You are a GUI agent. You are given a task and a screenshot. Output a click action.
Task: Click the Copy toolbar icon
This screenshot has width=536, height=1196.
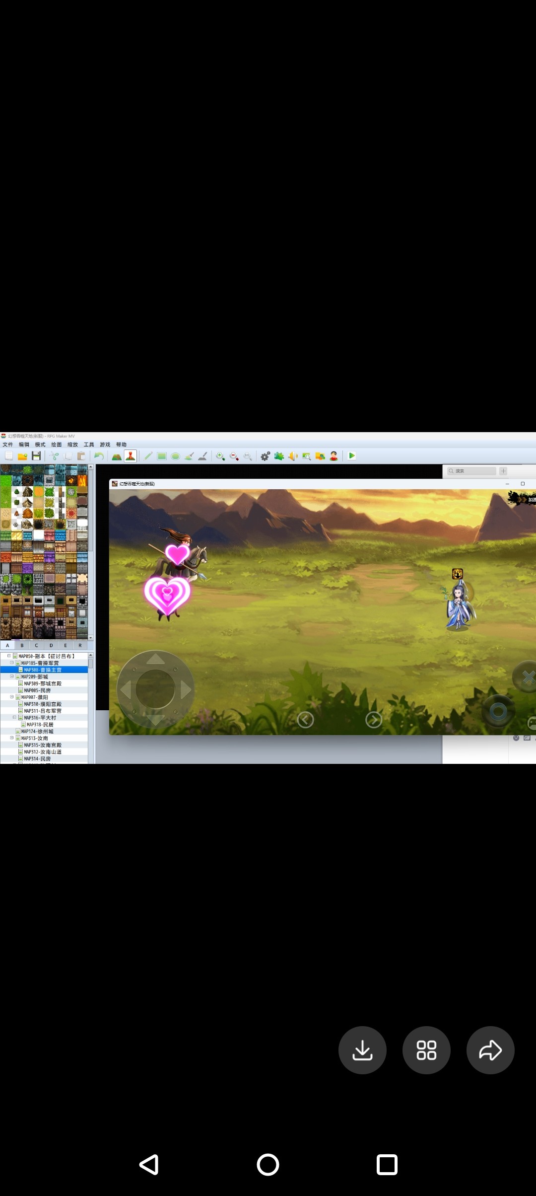[x=68, y=456]
